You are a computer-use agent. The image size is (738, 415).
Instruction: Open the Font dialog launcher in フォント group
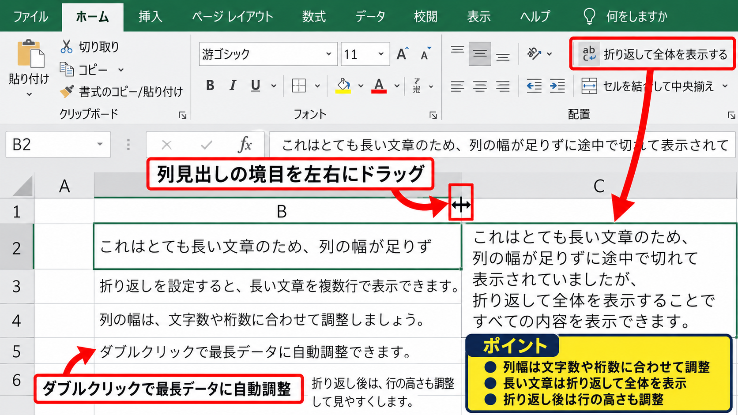click(433, 115)
